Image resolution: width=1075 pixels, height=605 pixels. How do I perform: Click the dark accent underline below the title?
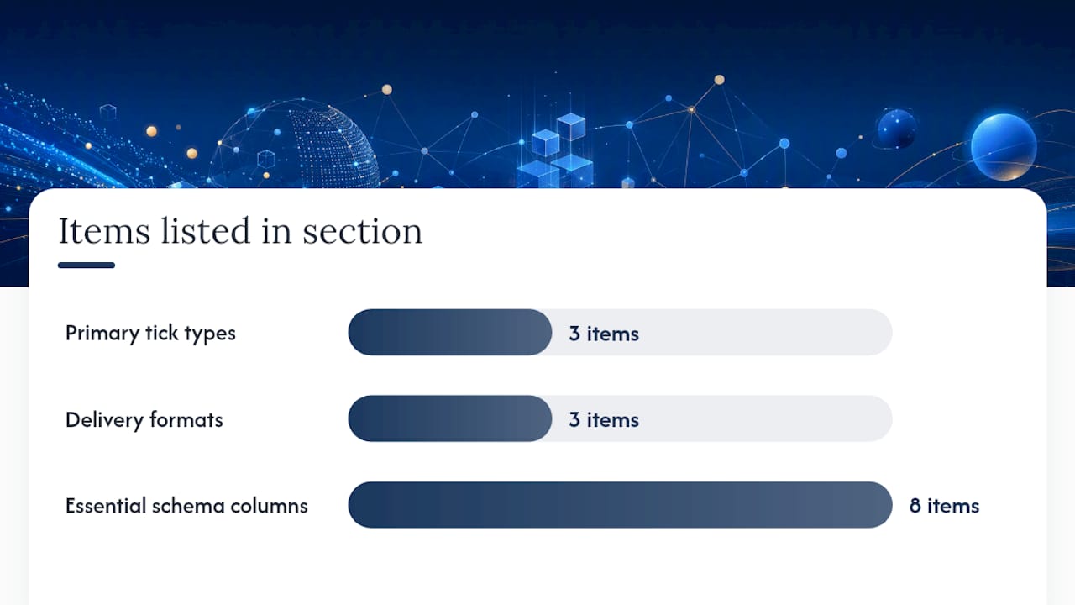coord(87,266)
